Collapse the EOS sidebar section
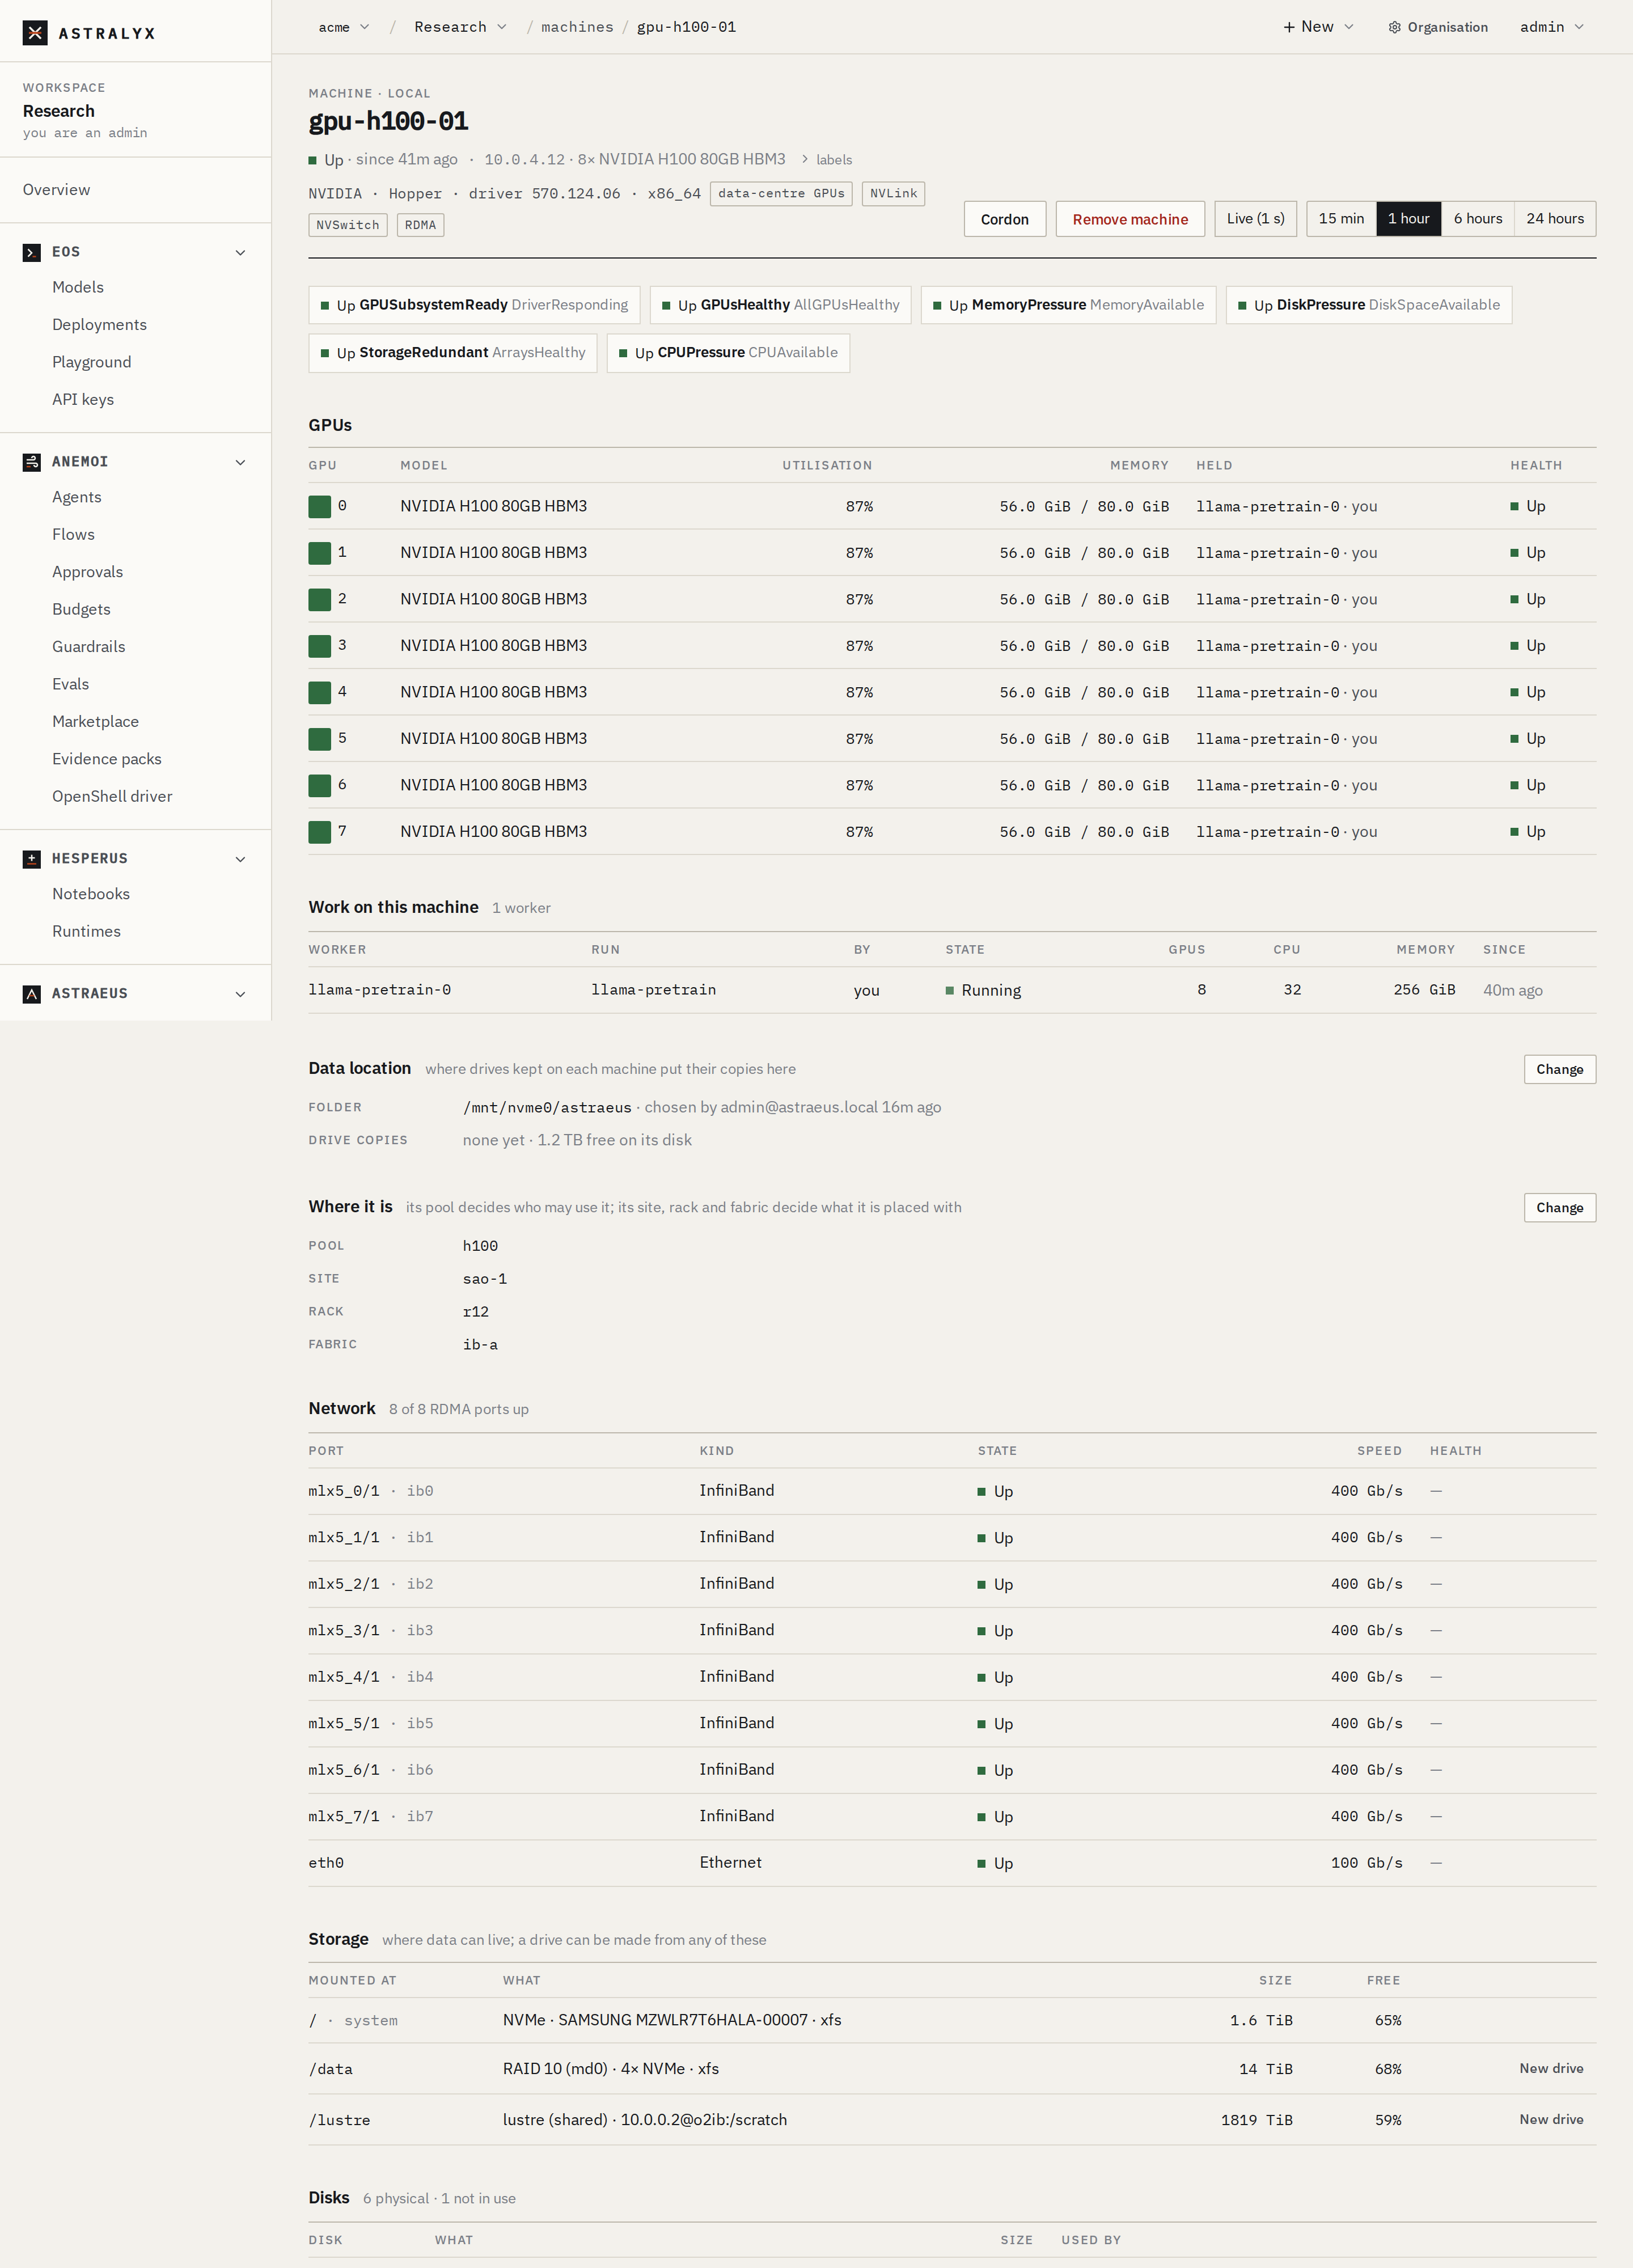 240,252
